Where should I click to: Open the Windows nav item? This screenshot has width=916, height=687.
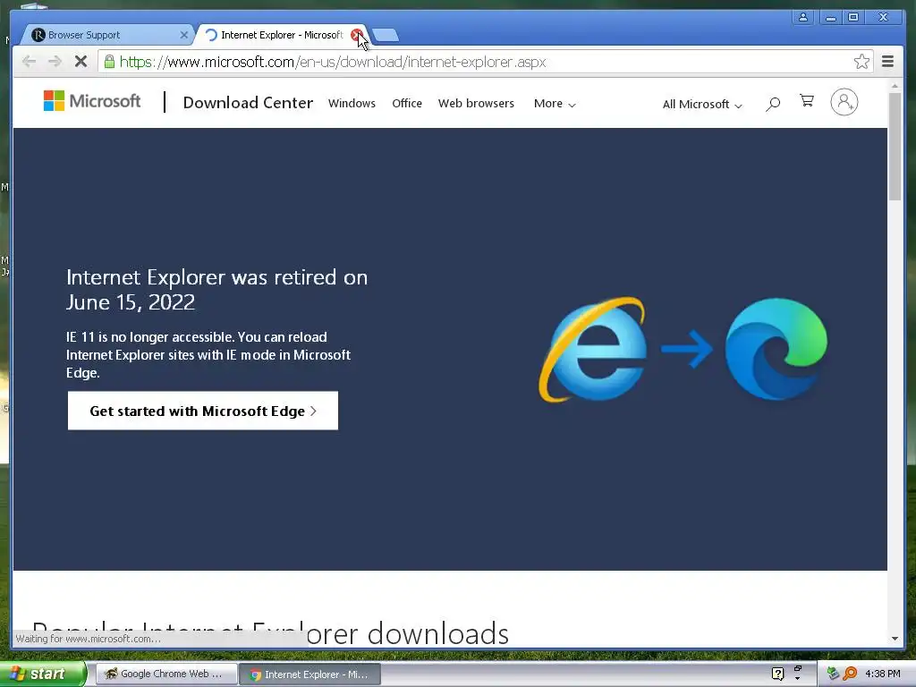tap(352, 104)
